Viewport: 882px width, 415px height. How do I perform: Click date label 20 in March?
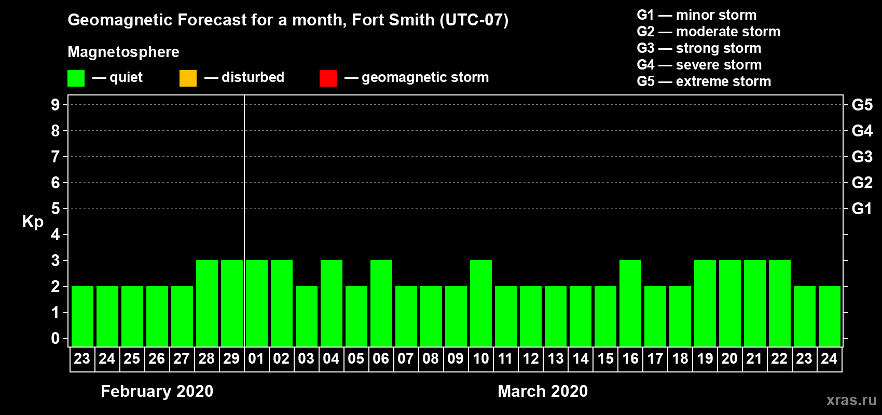[x=729, y=358]
